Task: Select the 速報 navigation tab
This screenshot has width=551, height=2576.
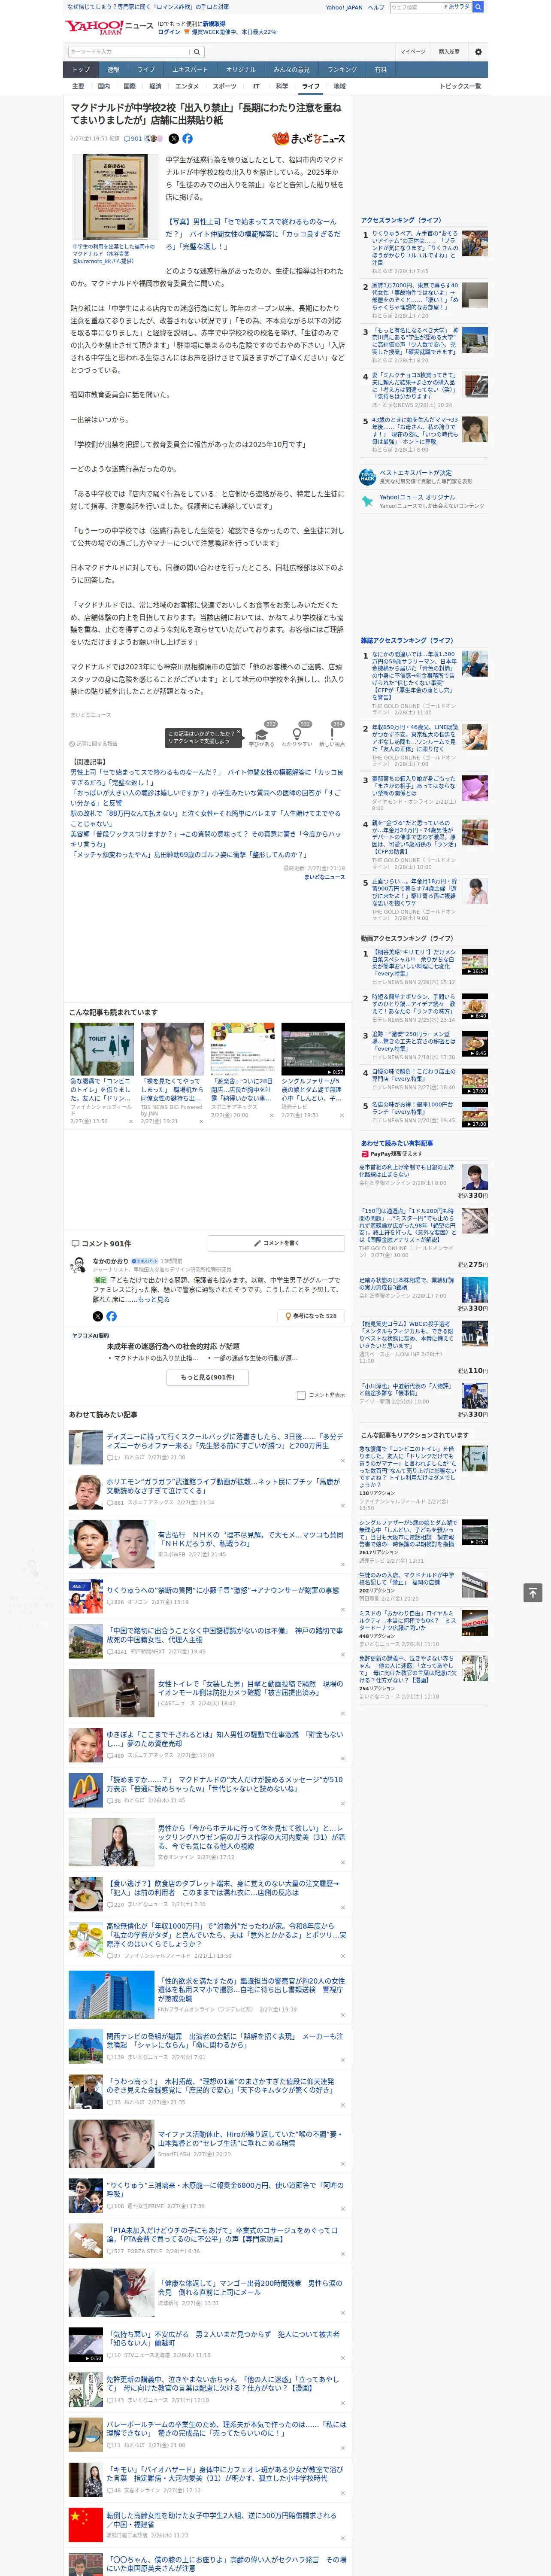Action: click(x=113, y=70)
